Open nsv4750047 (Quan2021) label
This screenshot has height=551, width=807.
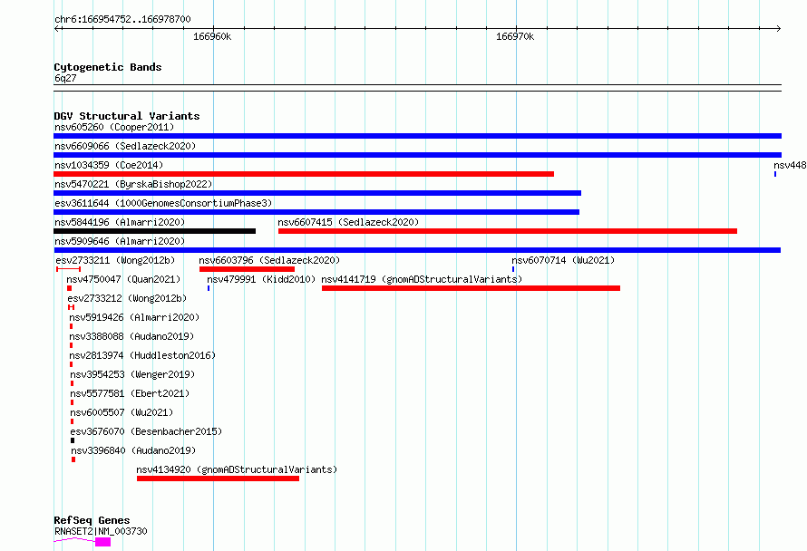coord(123,279)
